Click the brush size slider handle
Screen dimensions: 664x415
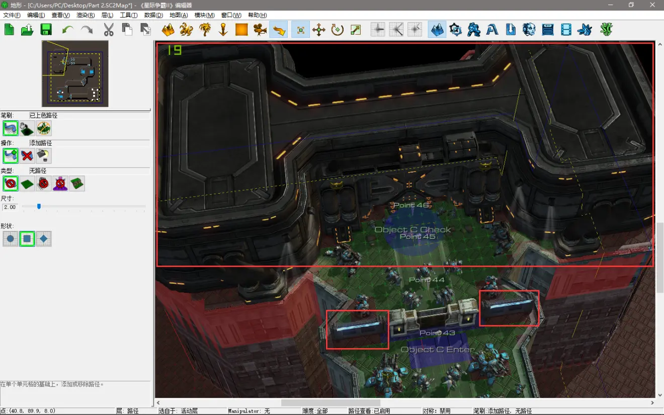coord(39,206)
